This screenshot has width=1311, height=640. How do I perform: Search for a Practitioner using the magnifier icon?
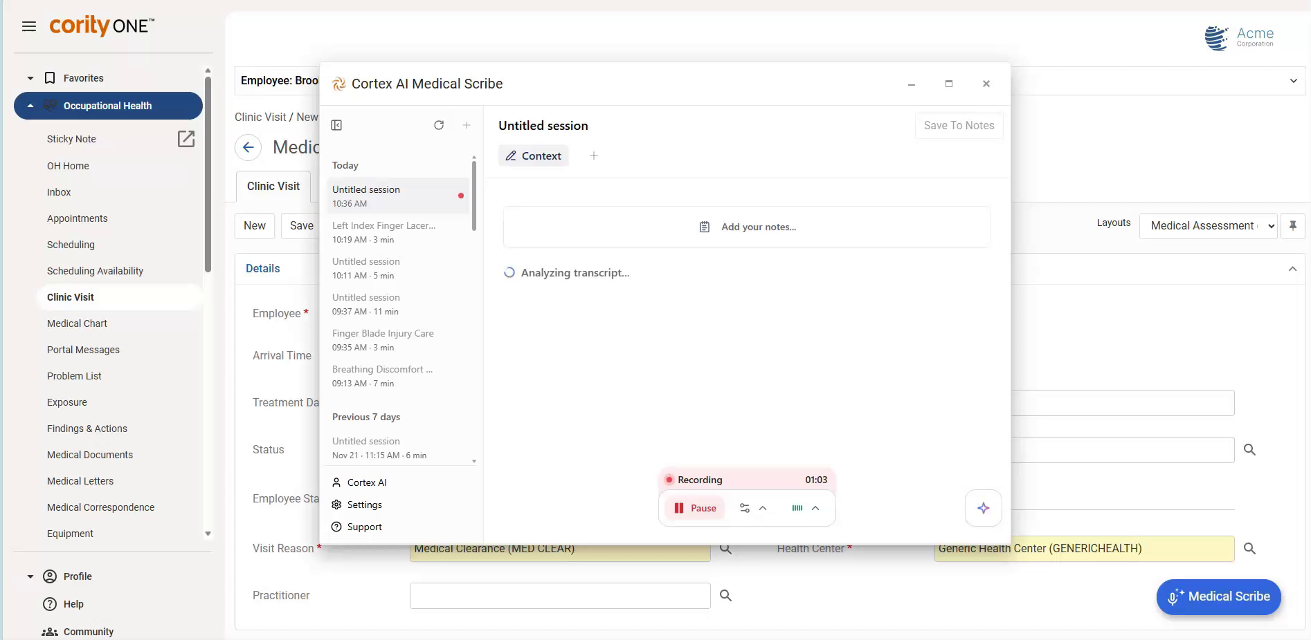(x=725, y=595)
